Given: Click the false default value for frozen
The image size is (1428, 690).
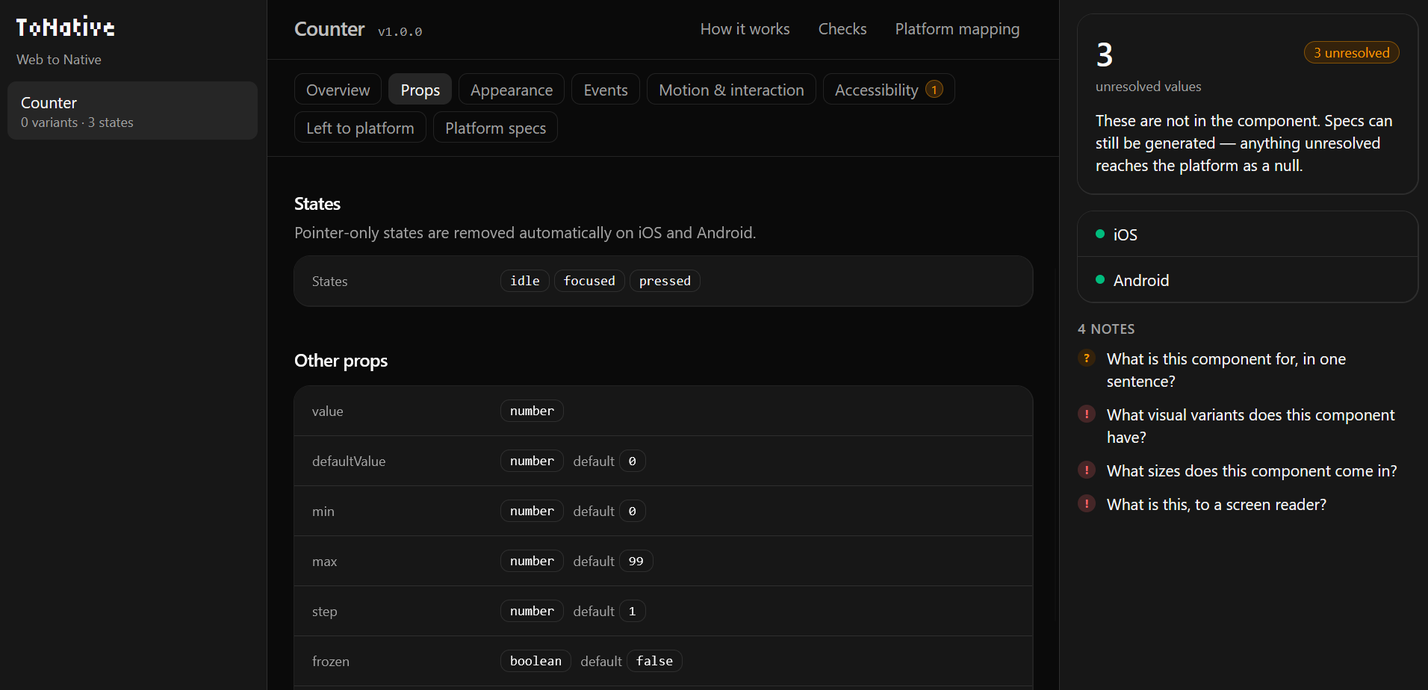Looking at the screenshot, I should tap(654, 661).
